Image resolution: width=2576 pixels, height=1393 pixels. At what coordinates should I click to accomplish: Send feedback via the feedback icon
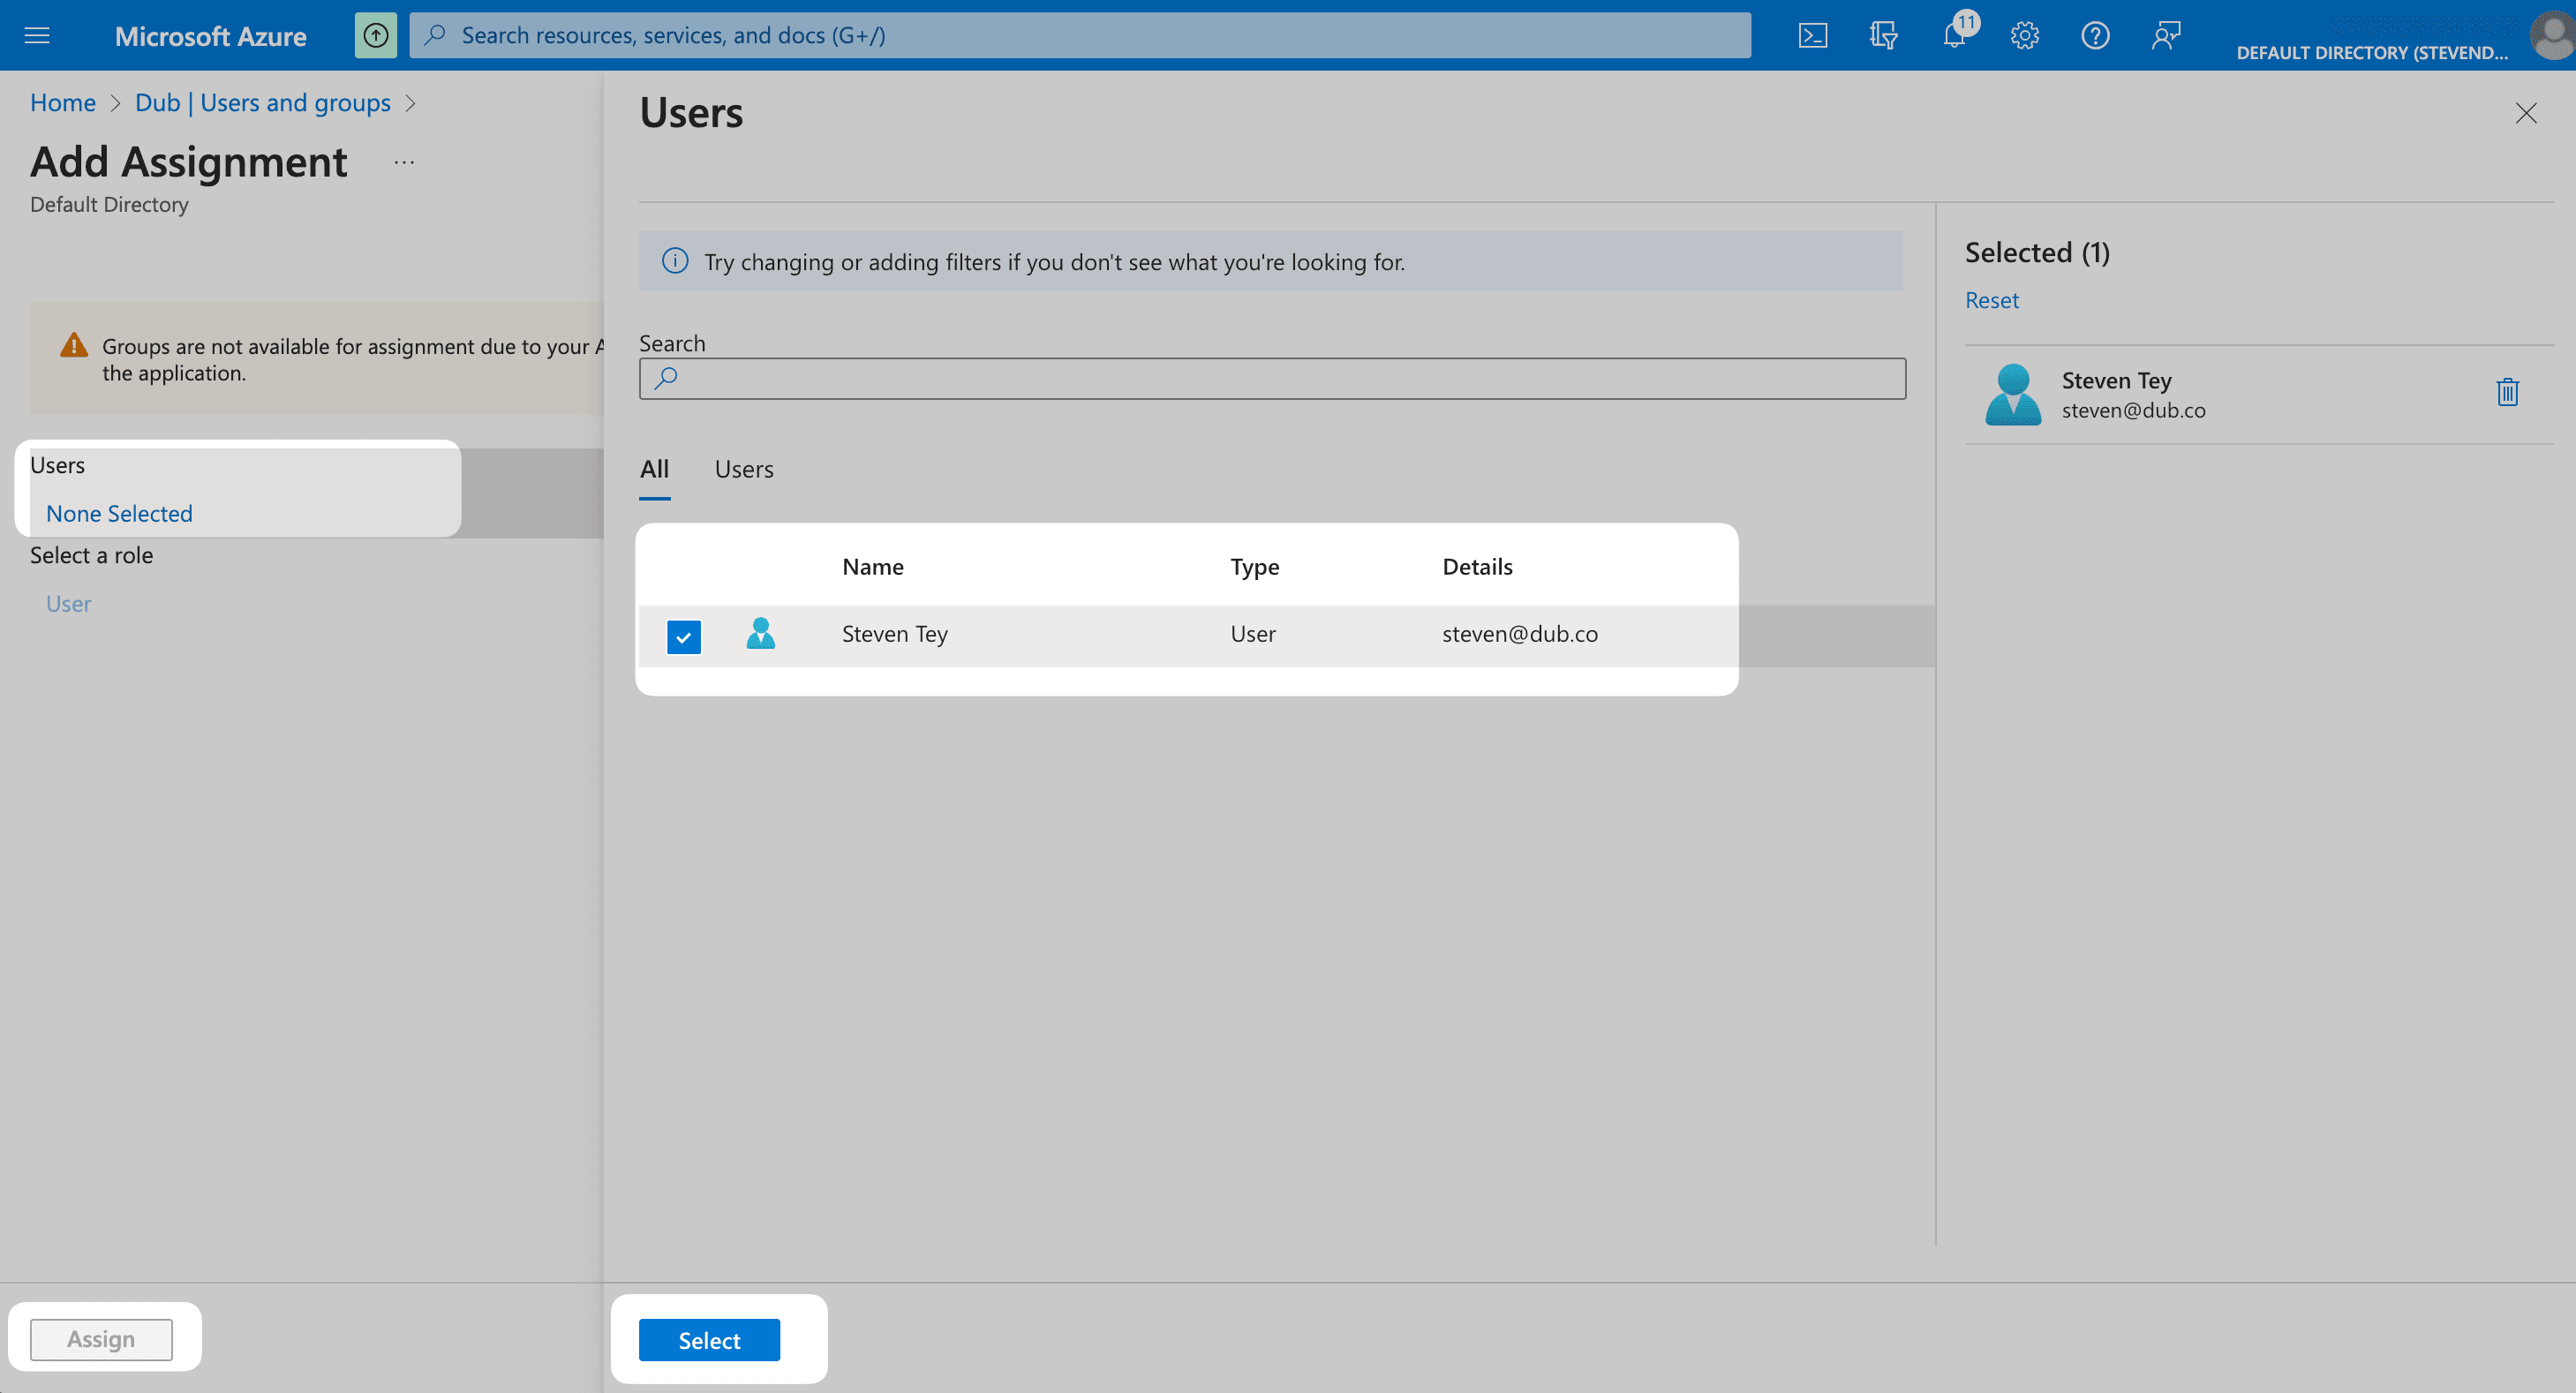[2166, 35]
